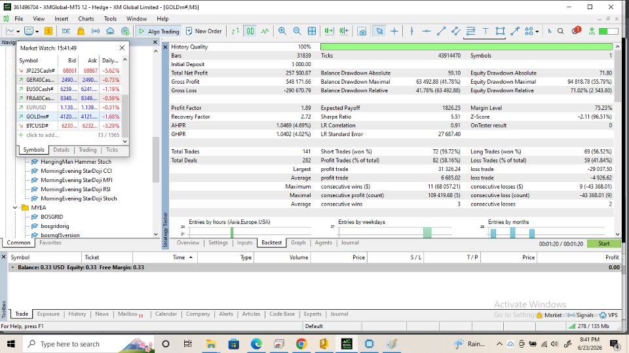
Task: Toggle chart autoscroll to latest bar
Action: click(x=329, y=31)
